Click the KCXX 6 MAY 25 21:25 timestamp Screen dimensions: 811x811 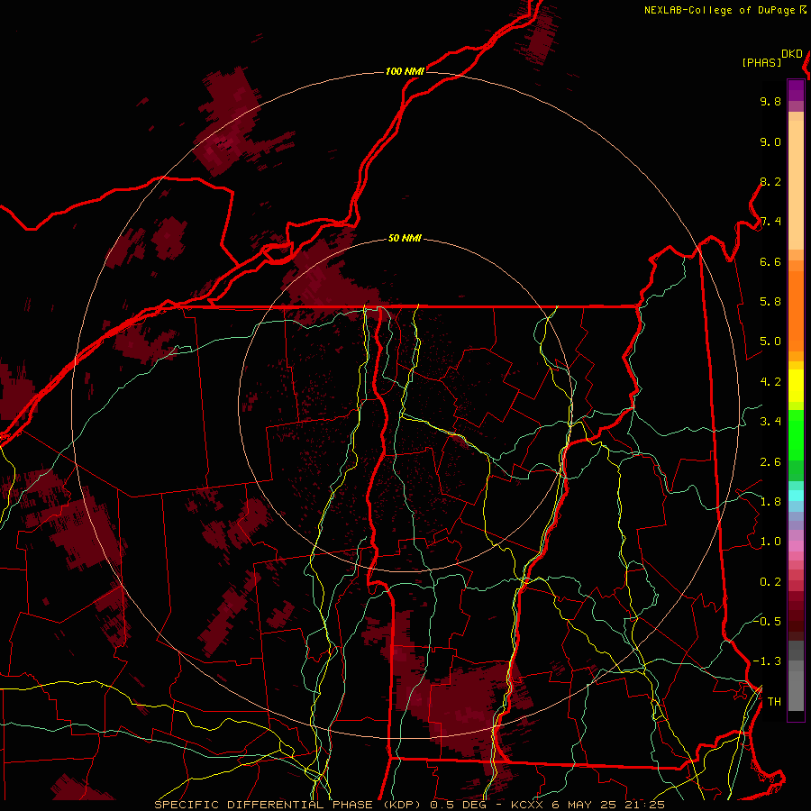coord(588,805)
